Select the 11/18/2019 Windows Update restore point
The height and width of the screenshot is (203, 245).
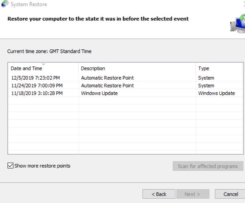pos(126,93)
